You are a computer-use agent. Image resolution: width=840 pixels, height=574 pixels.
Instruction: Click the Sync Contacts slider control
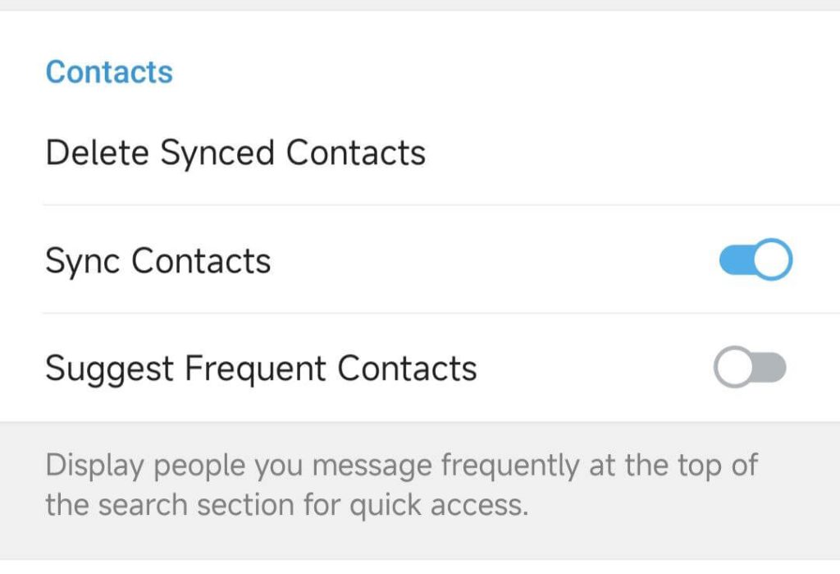753,259
